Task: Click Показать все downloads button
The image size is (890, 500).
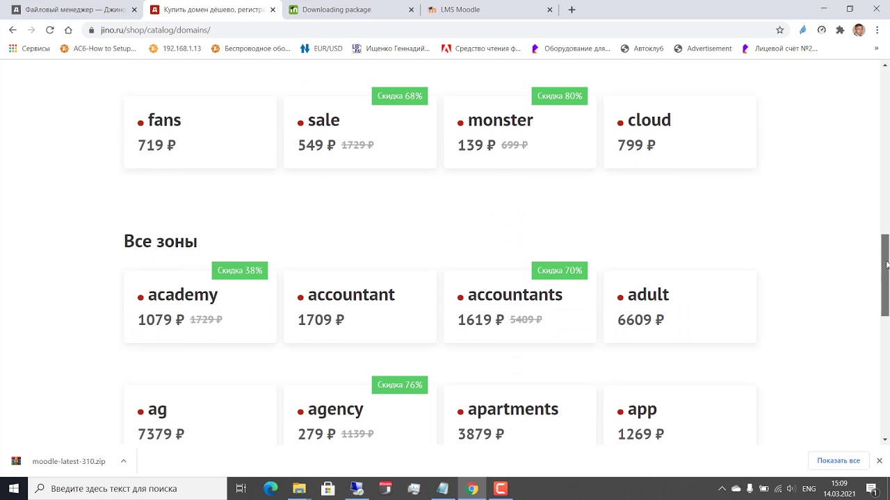Action: pos(839,460)
